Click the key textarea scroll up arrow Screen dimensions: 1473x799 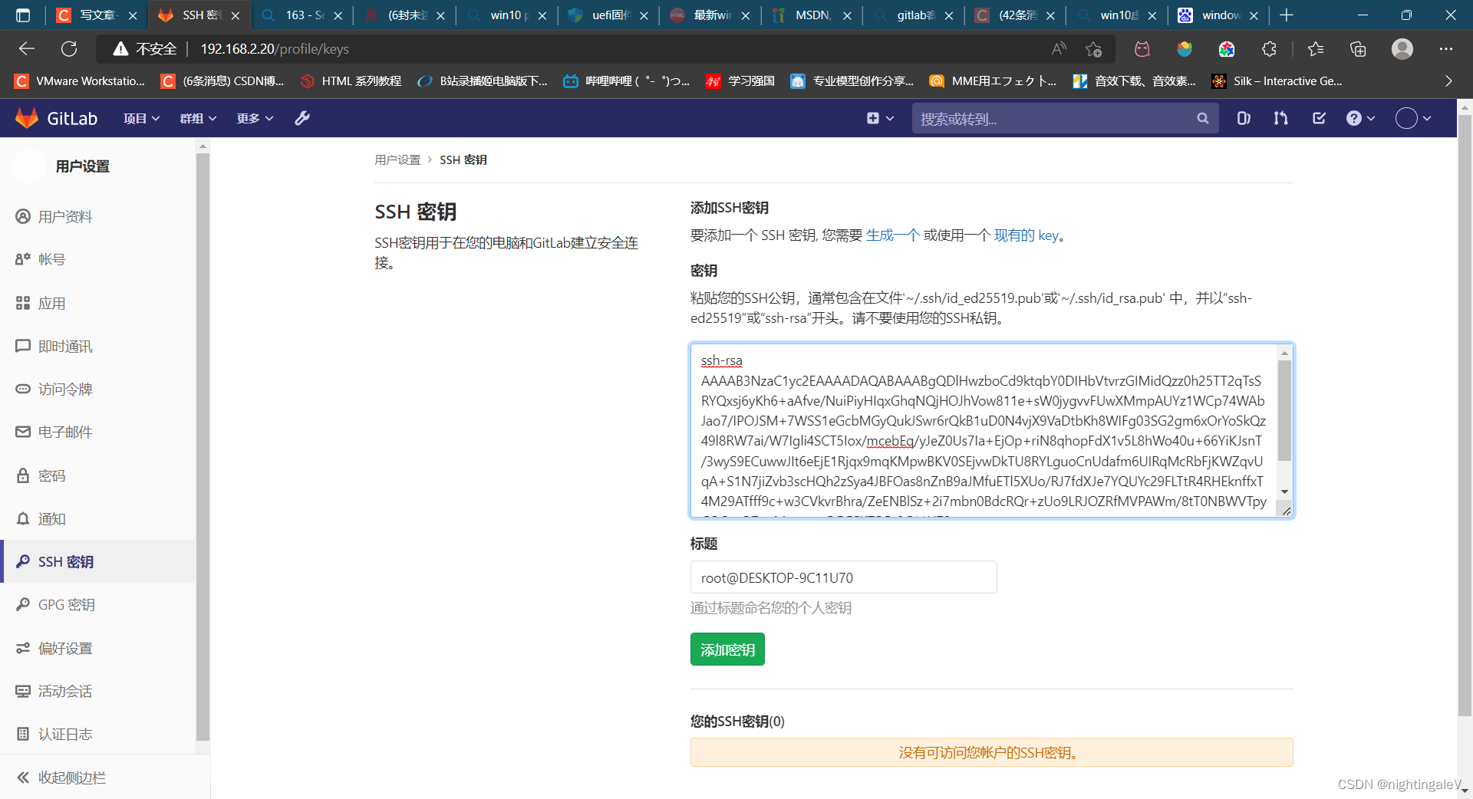[1284, 353]
